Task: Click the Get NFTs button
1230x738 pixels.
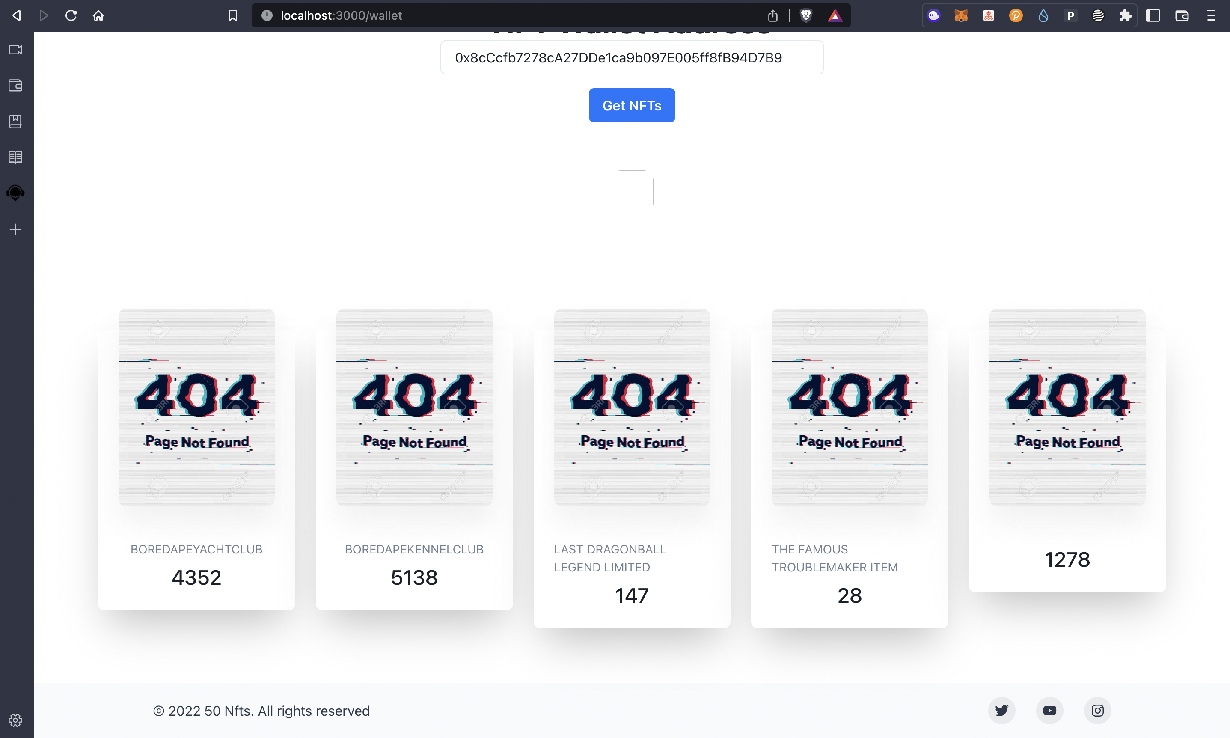Action: click(x=632, y=105)
